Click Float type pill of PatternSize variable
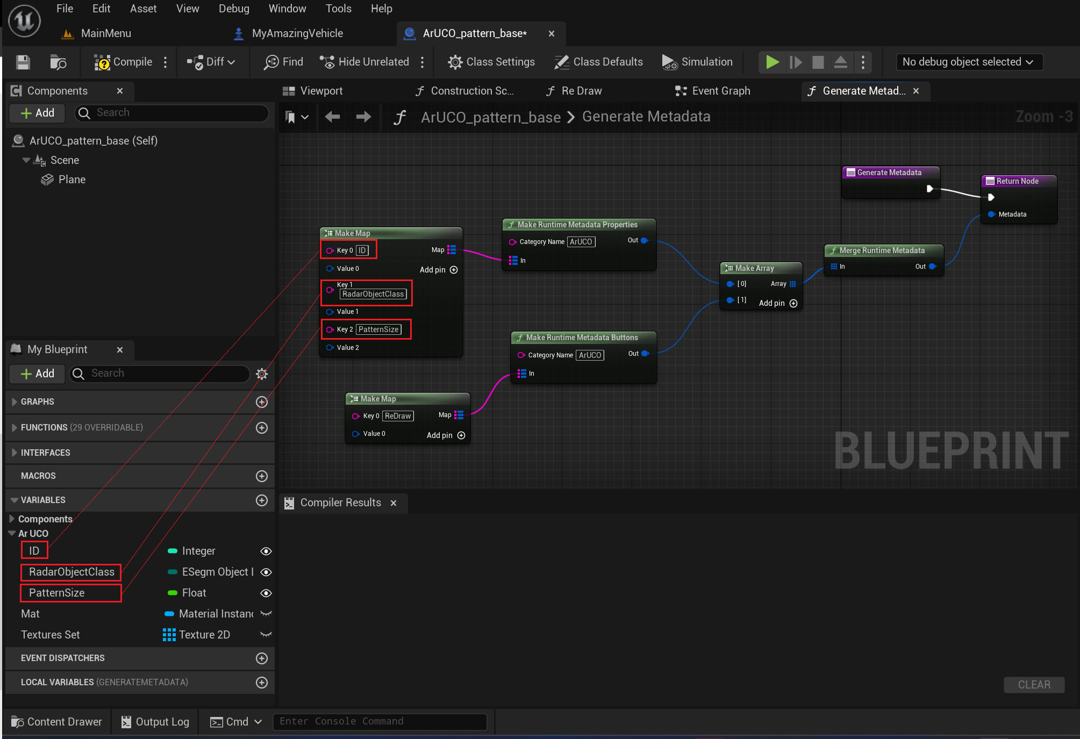 click(x=173, y=593)
